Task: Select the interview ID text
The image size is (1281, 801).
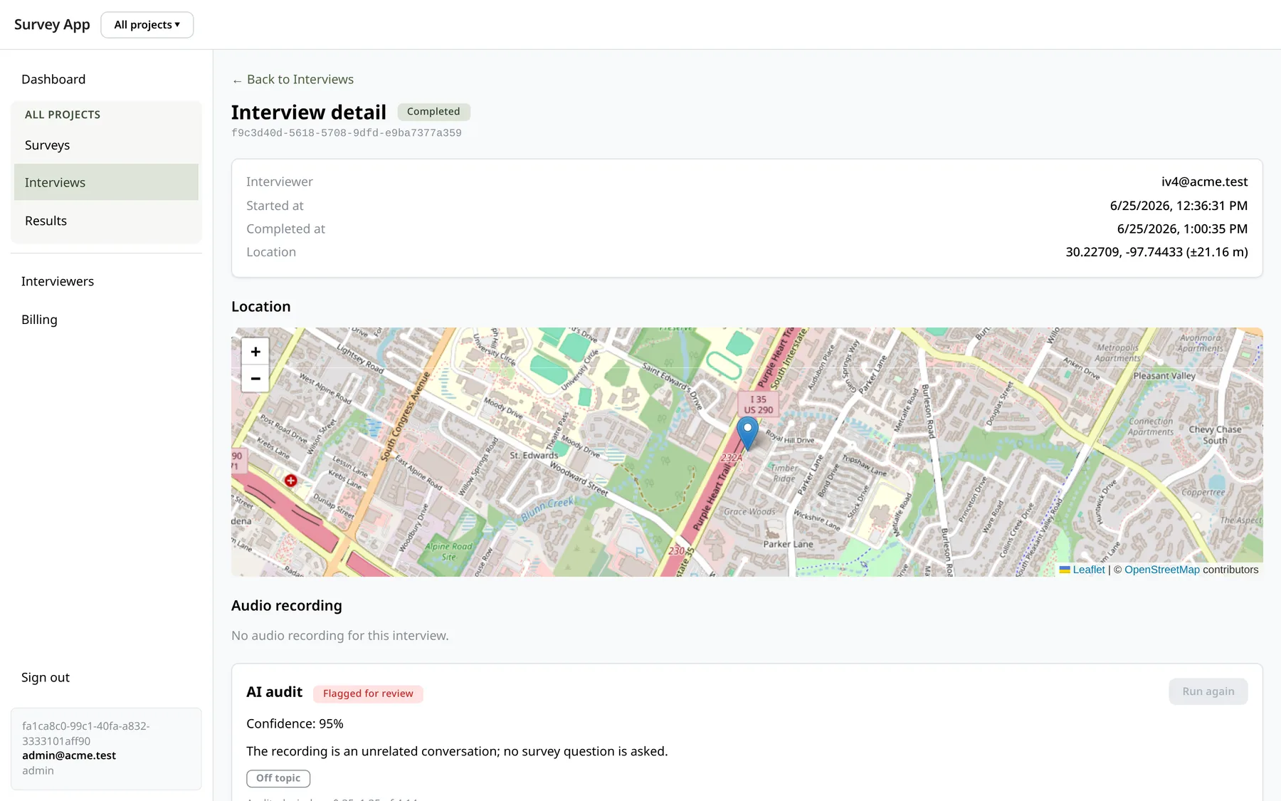Action: click(x=347, y=133)
